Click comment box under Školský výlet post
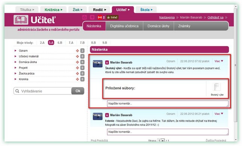The height and width of the screenshot is (146, 242). click(x=168, y=104)
